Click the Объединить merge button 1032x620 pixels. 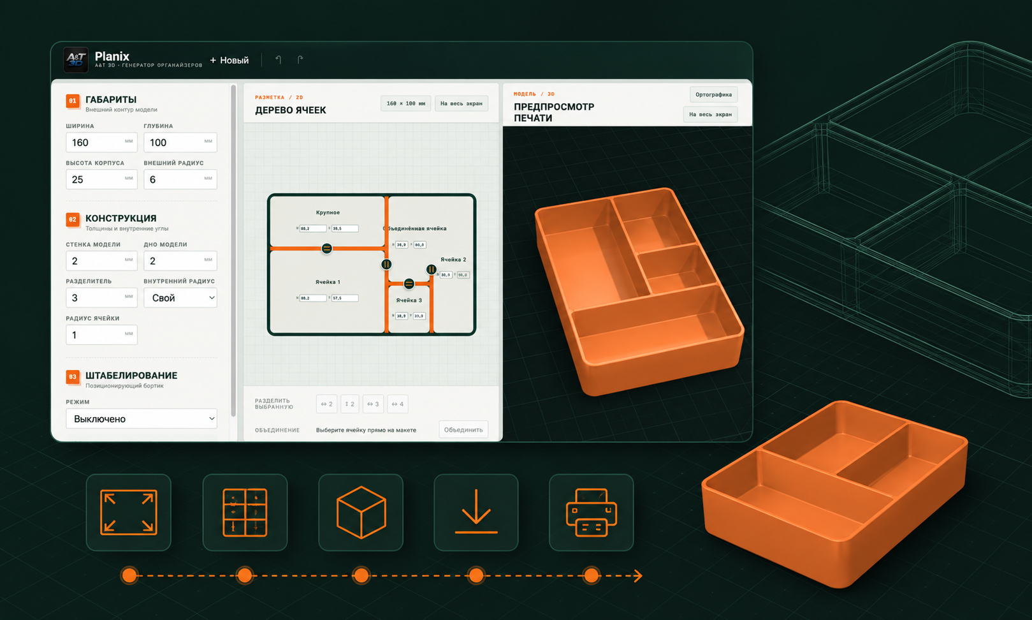coord(463,429)
